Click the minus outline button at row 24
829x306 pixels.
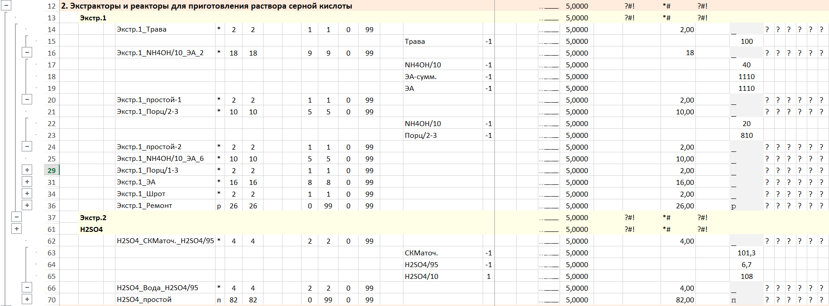(27, 146)
